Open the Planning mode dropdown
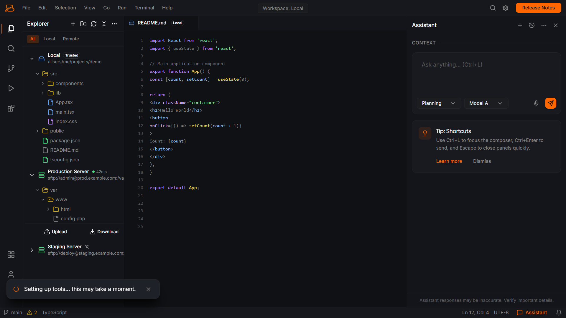 point(438,103)
